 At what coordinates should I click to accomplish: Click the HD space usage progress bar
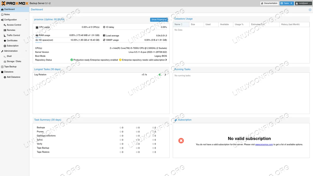tap(67, 43)
